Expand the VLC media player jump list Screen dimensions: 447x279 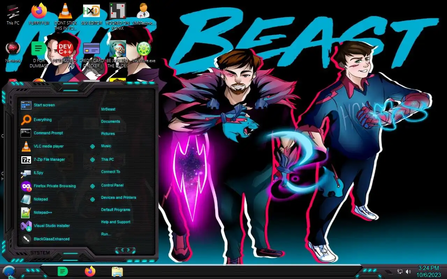pos(93,146)
